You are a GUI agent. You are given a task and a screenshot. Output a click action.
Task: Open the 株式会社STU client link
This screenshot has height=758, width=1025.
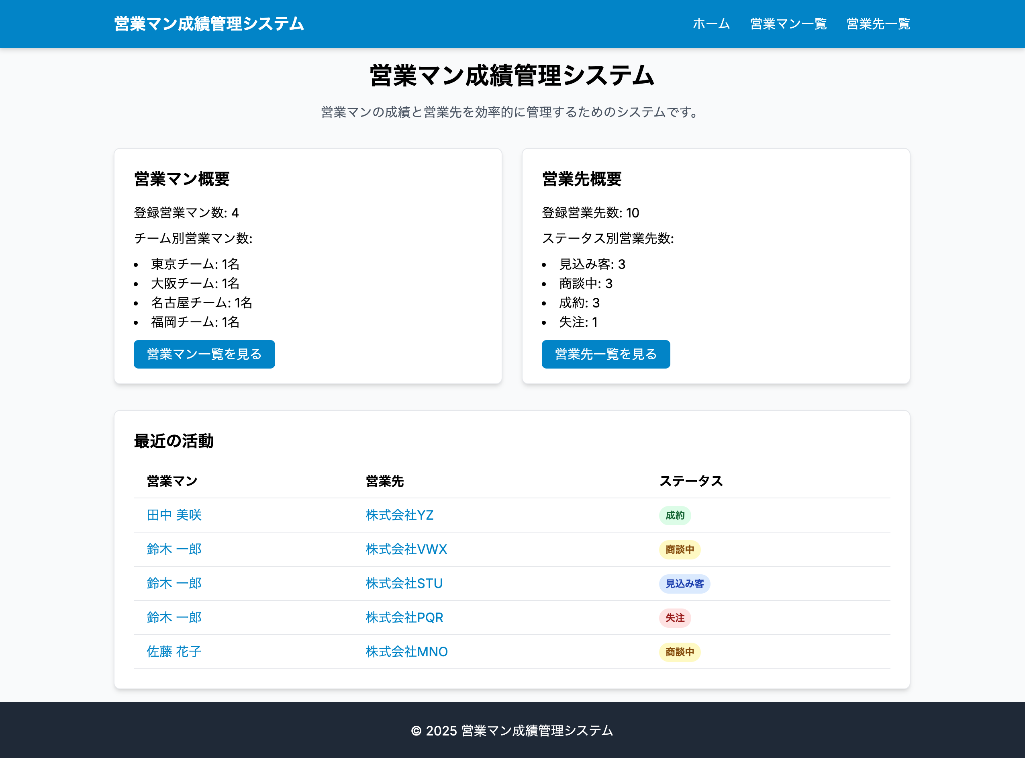[x=404, y=583]
